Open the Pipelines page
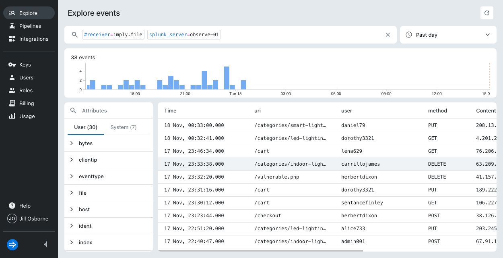This screenshot has height=258, width=503. [x=30, y=26]
